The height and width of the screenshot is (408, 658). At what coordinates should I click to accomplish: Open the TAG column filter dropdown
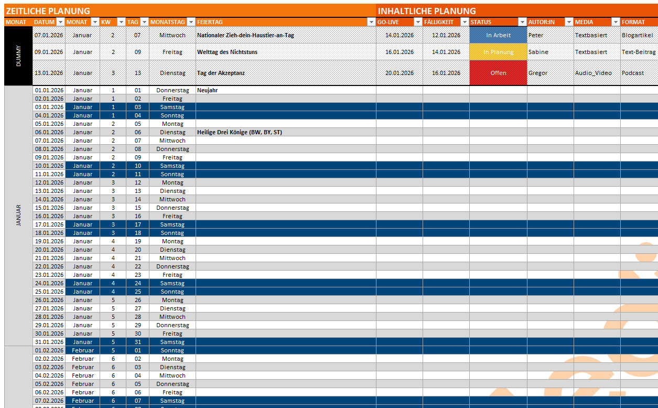(145, 22)
